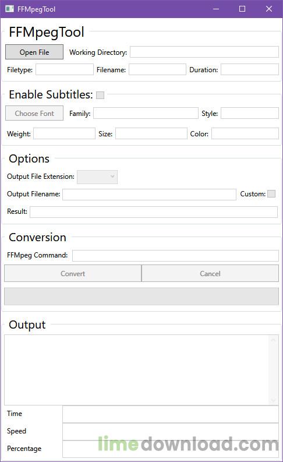This screenshot has height=462, width=283.
Task: Click the Cancel button
Action: coord(210,273)
